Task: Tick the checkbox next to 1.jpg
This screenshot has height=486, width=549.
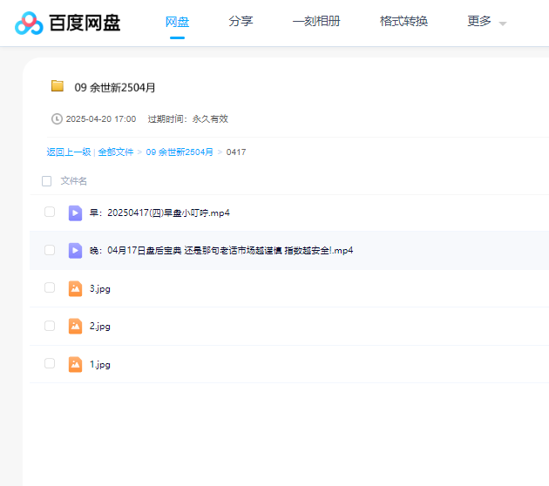Action: 50,363
